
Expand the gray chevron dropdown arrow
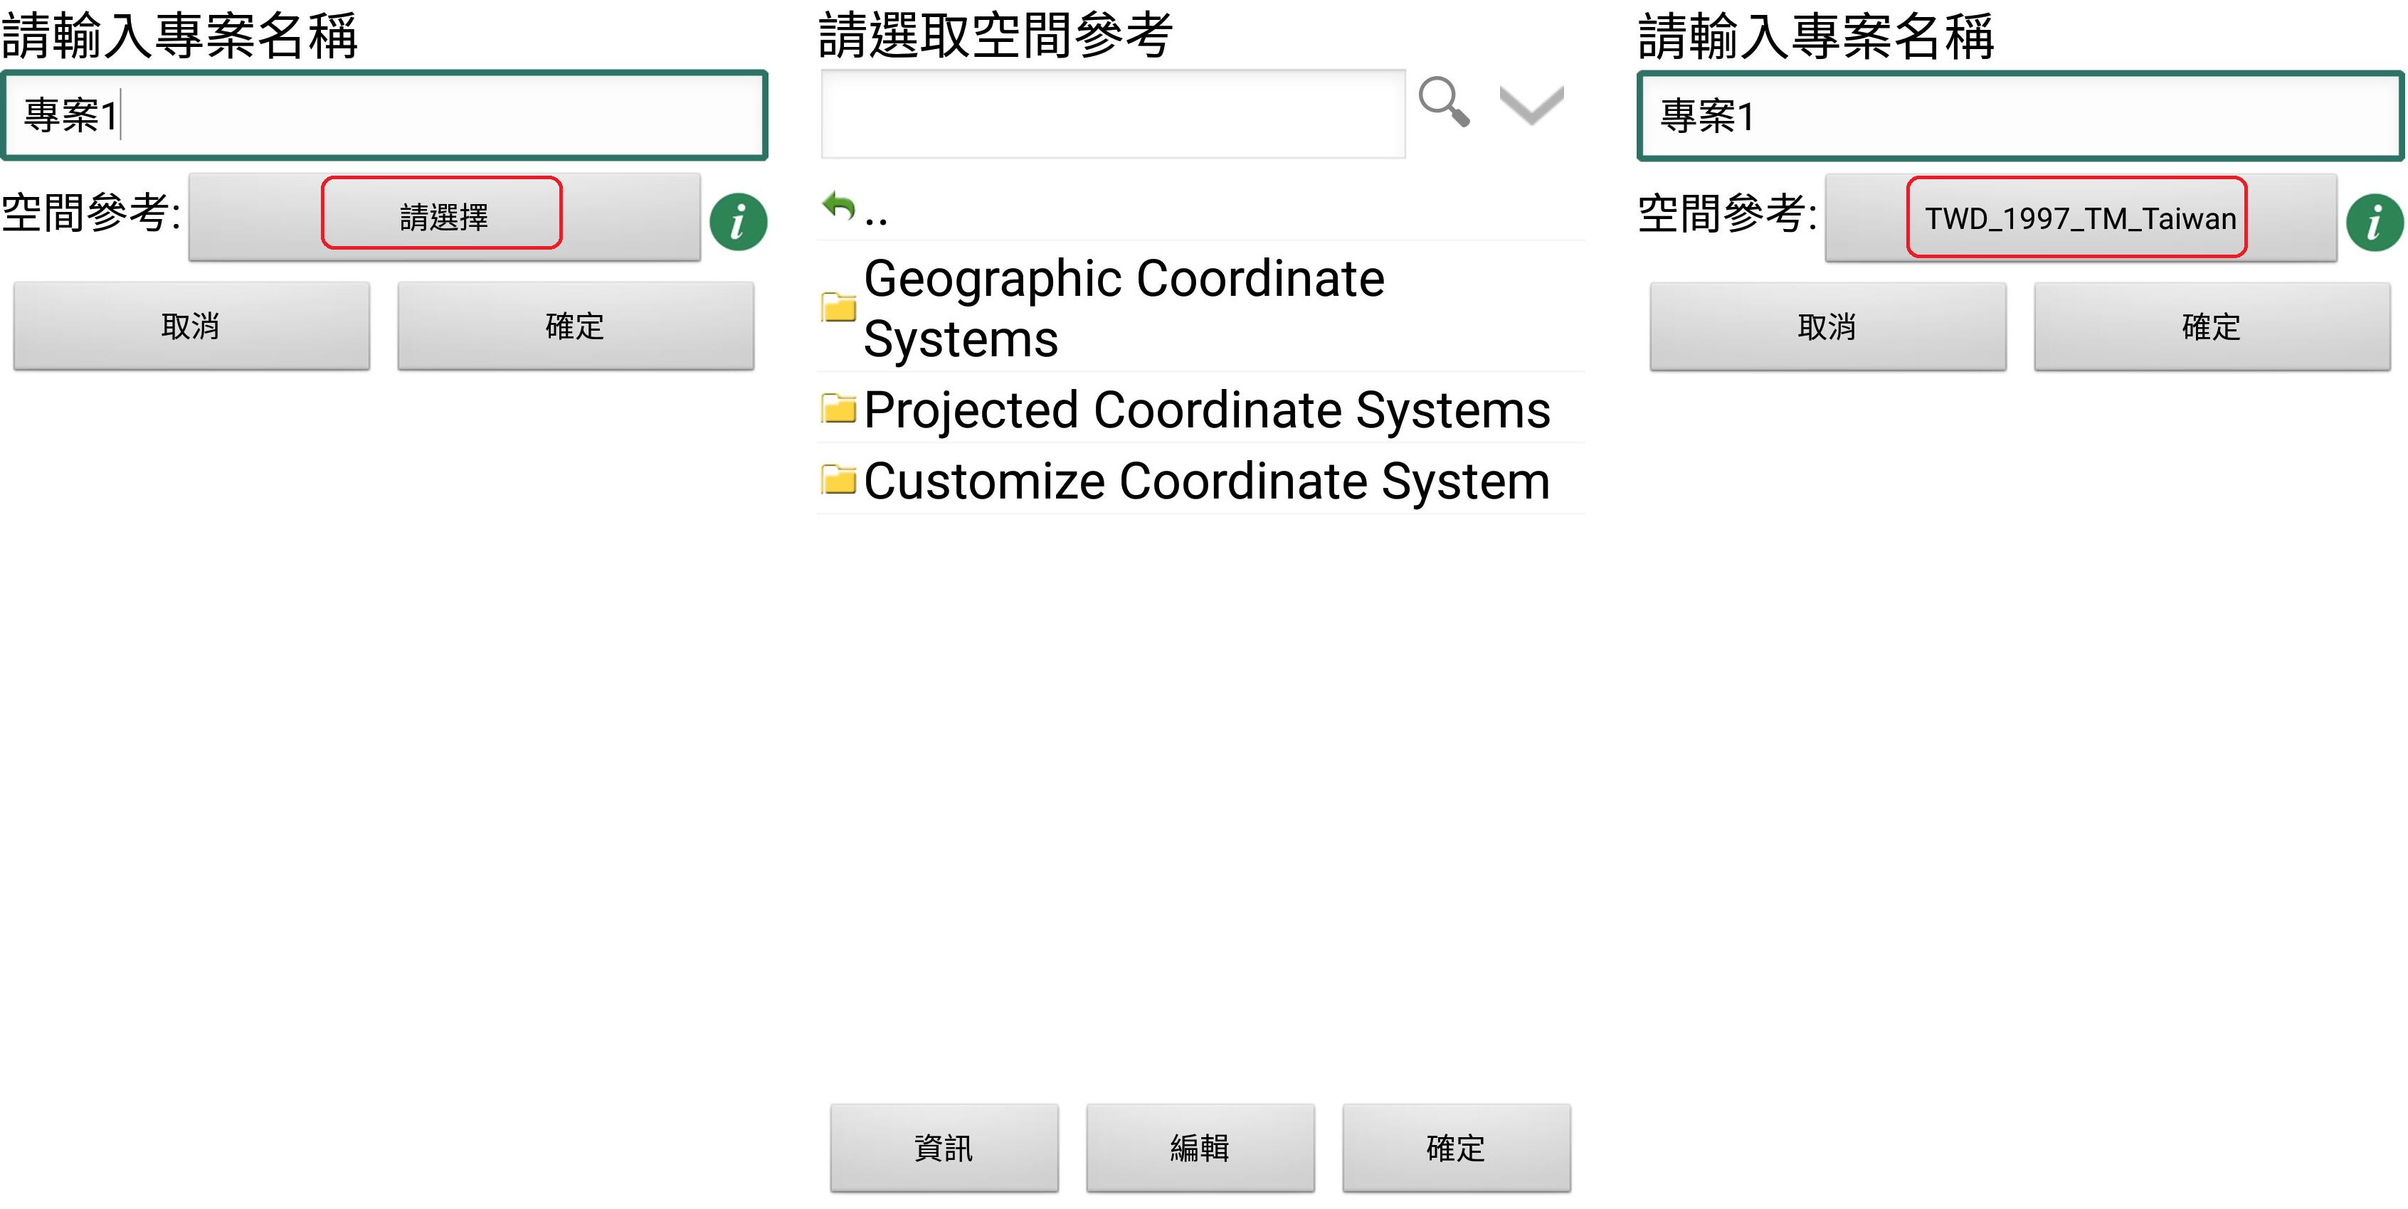tap(1531, 104)
